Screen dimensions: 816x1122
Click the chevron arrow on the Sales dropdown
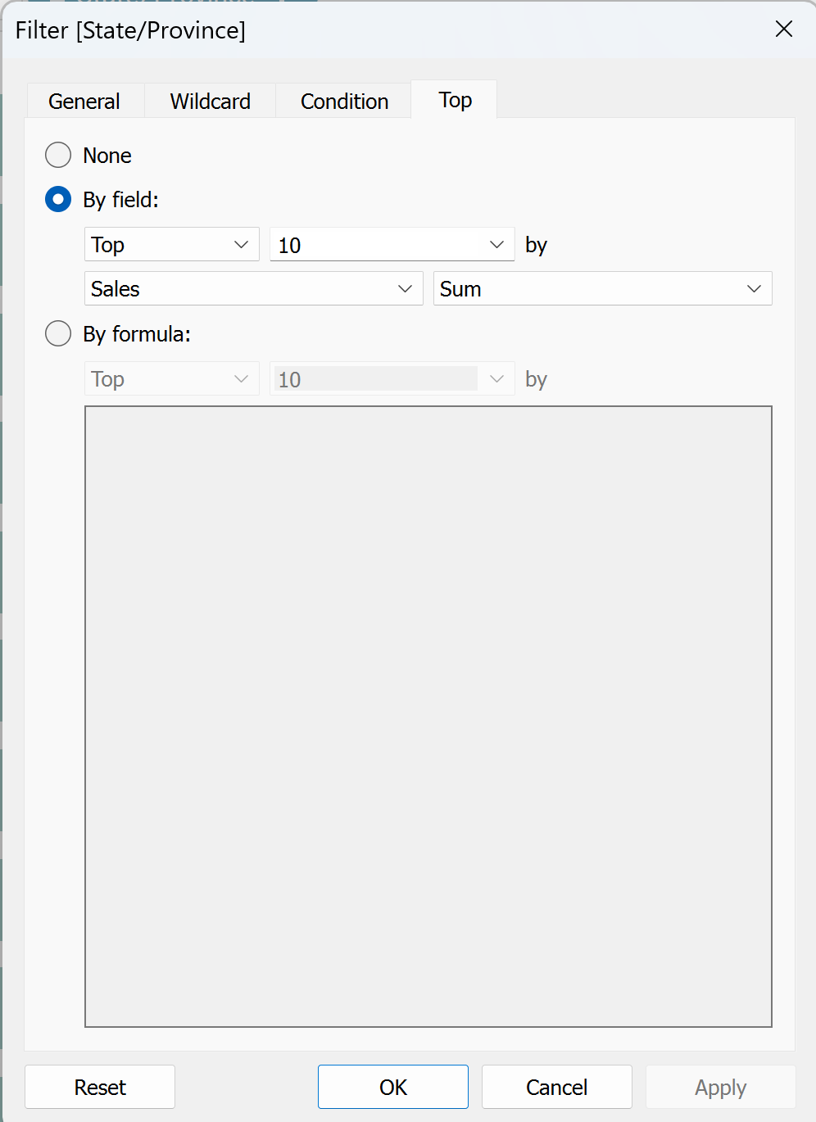pos(405,288)
